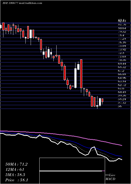Click the 61.6 price axis label
The width and height of the screenshot is (131, 184).
[x=121, y=88]
